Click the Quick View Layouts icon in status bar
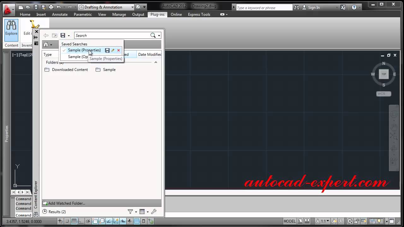Viewport: 404px width, 227px height. tap(300, 221)
